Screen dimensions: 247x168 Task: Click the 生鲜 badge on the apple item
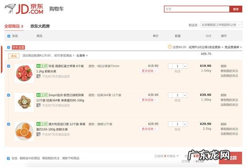tap(42, 66)
